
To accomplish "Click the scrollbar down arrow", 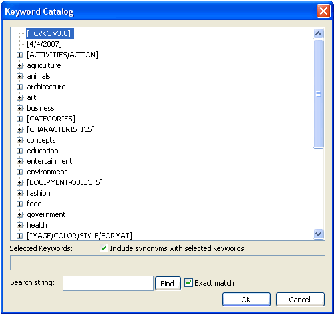I will click(319, 234).
